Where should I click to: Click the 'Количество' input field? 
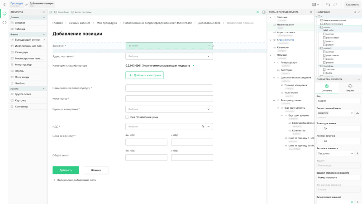pos(169,98)
